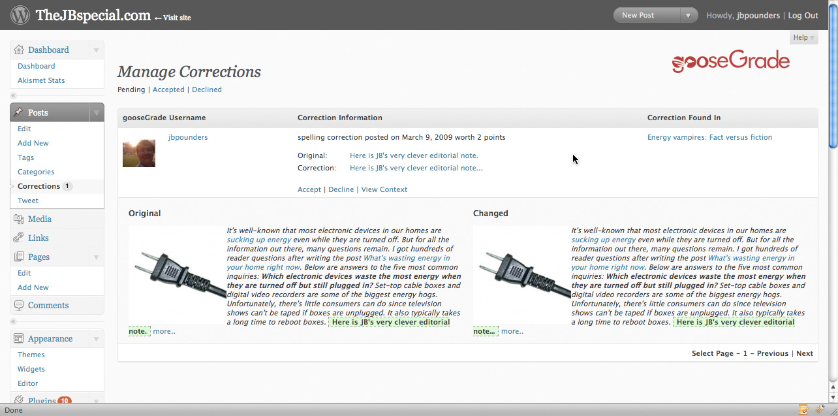Click Visit site link
The height and width of the screenshot is (416, 838).
tap(173, 18)
